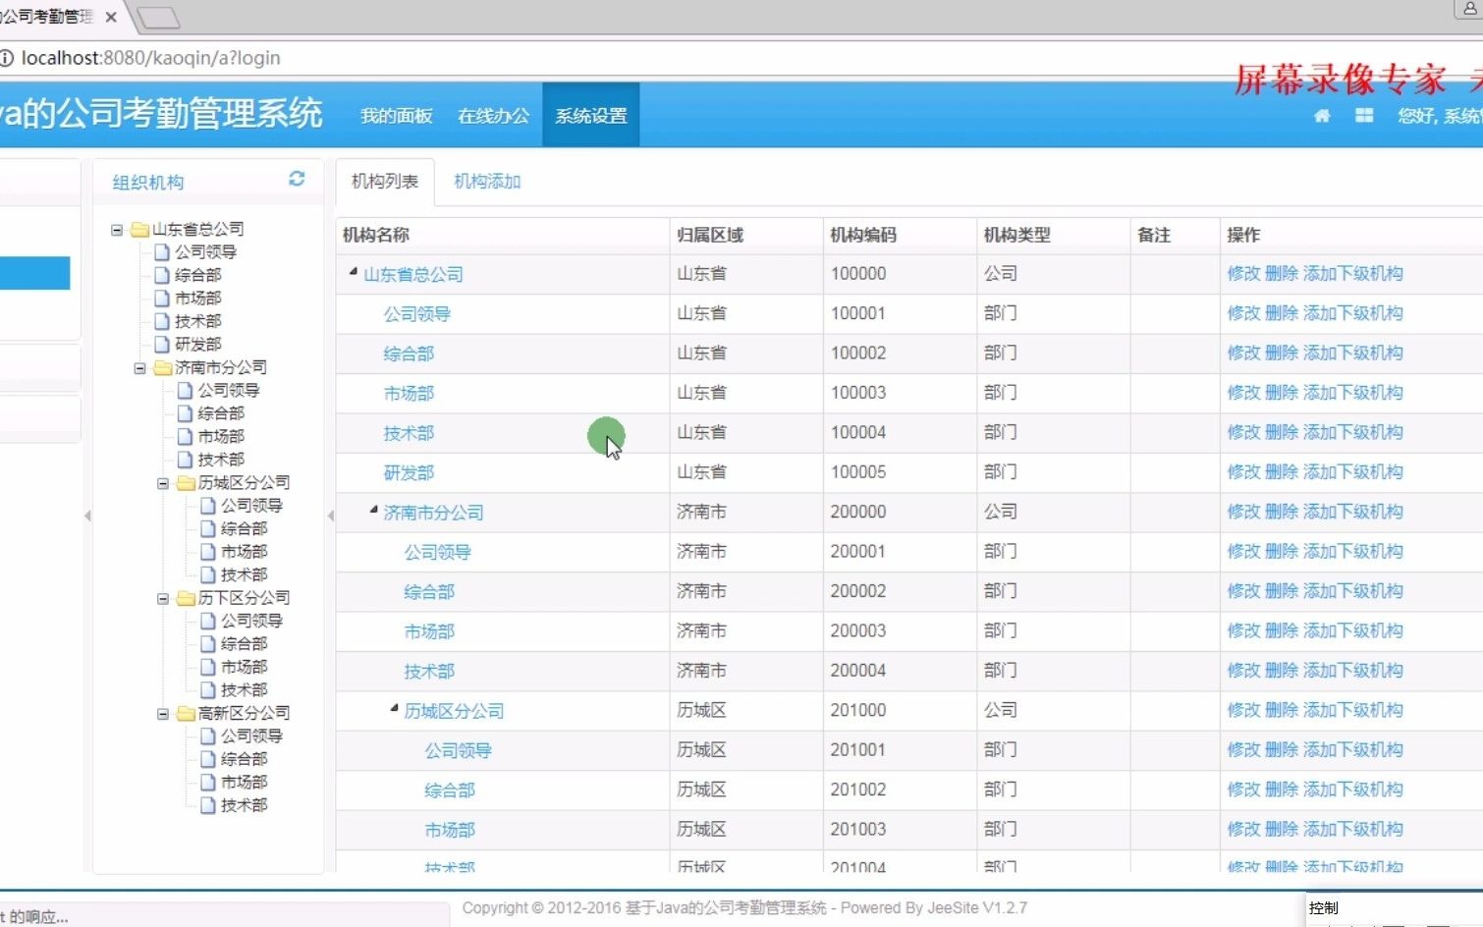
Task: Switch to the 机构添加 tab
Action: [x=487, y=182]
